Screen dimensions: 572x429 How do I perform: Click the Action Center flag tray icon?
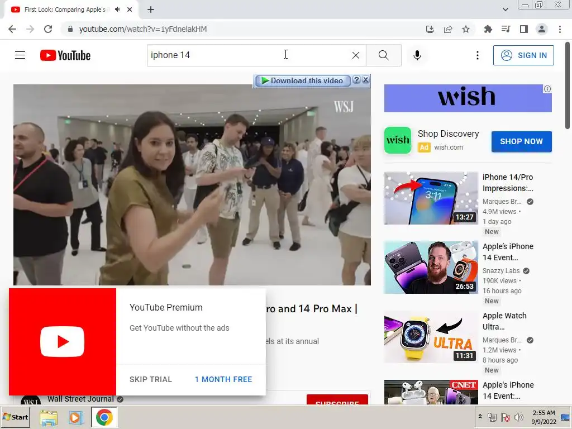click(x=505, y=417)
